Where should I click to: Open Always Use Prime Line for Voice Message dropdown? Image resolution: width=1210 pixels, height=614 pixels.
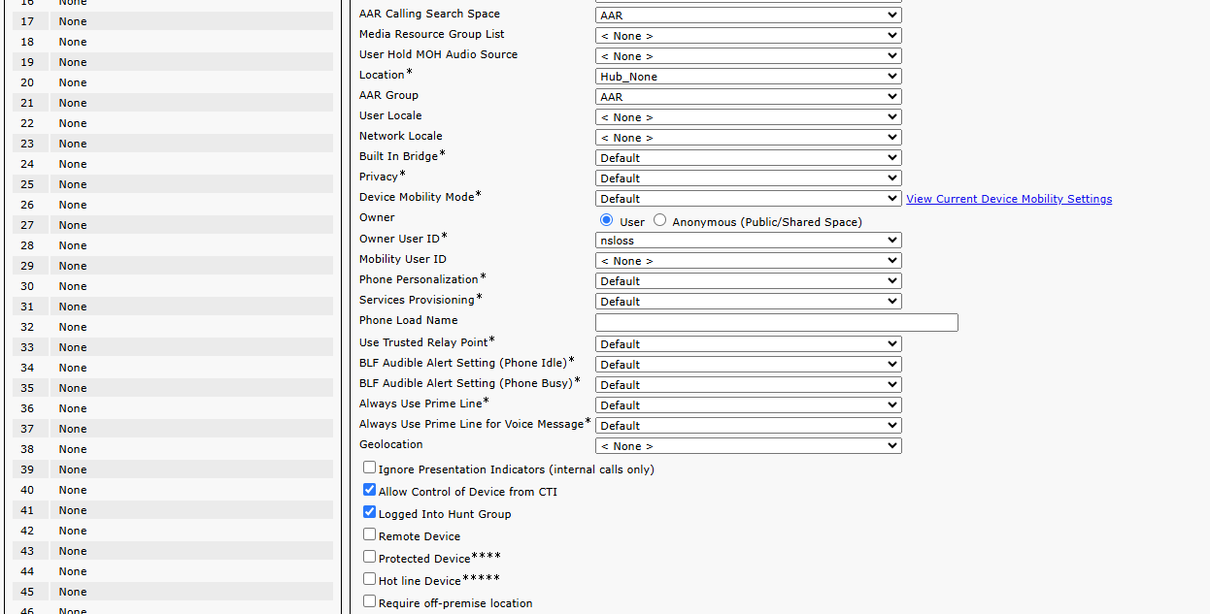click(748, 425)
